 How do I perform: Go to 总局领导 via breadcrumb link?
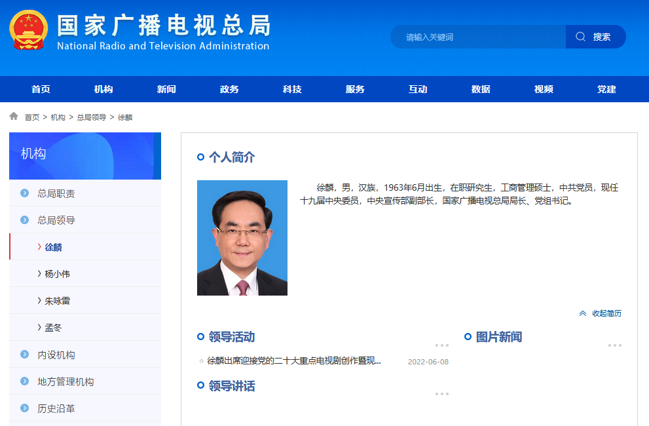[x=92, y=117]
